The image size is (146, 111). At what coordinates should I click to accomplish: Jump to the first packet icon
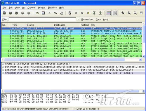94,13
